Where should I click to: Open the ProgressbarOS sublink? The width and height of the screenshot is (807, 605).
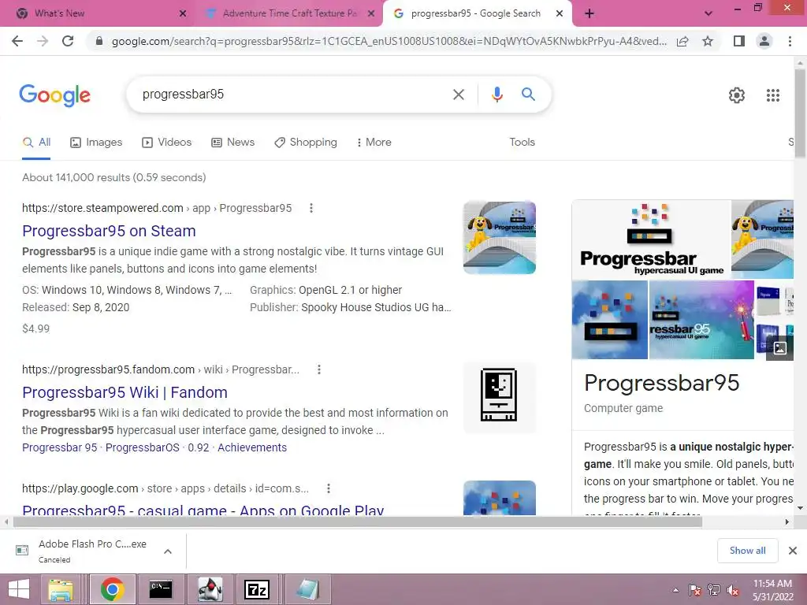coord(143,447)
